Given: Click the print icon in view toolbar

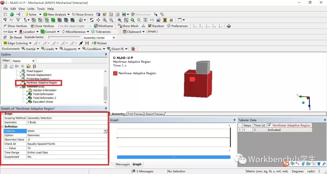Looking at the screenshot, I should pyautogui.click(x=171, y=20).
